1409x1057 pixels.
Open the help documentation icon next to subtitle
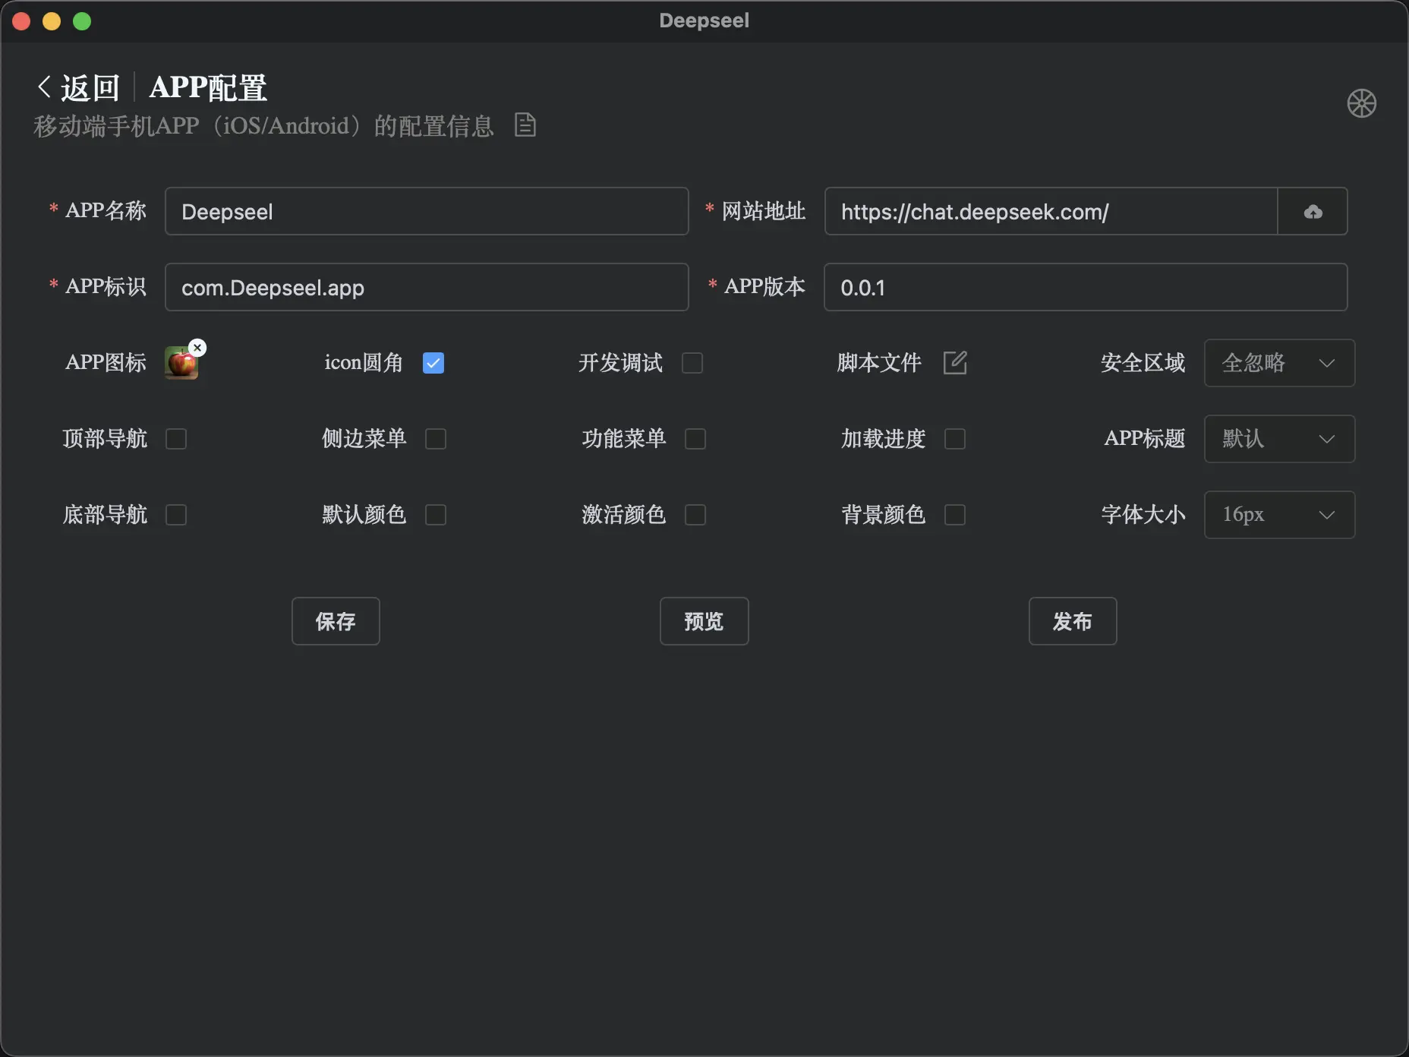click(525, 125)
